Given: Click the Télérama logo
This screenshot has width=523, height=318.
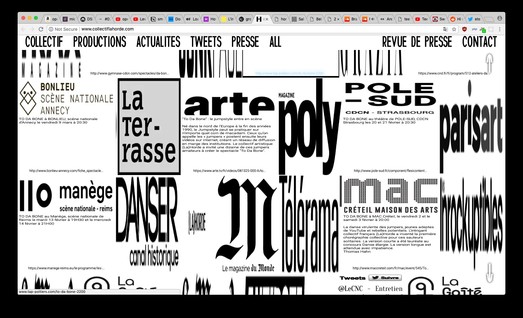Looking at the screenshot, I should pyautogui.click(x=310, y=224).
